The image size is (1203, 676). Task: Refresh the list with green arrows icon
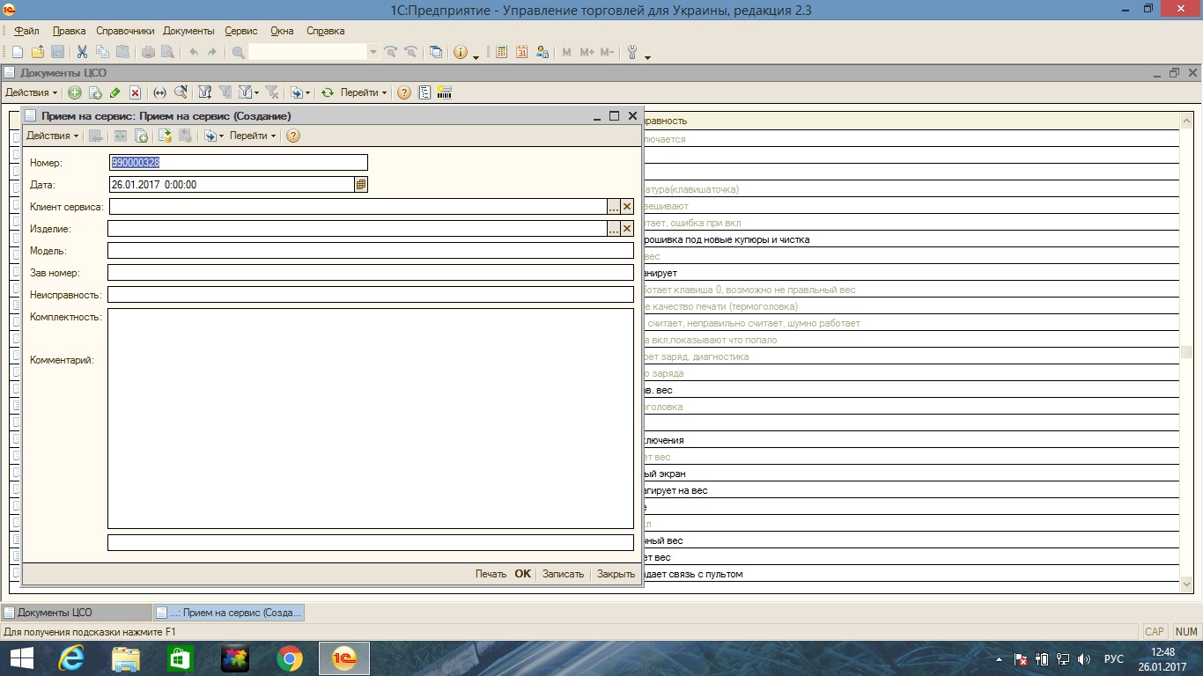click(328, 92)
